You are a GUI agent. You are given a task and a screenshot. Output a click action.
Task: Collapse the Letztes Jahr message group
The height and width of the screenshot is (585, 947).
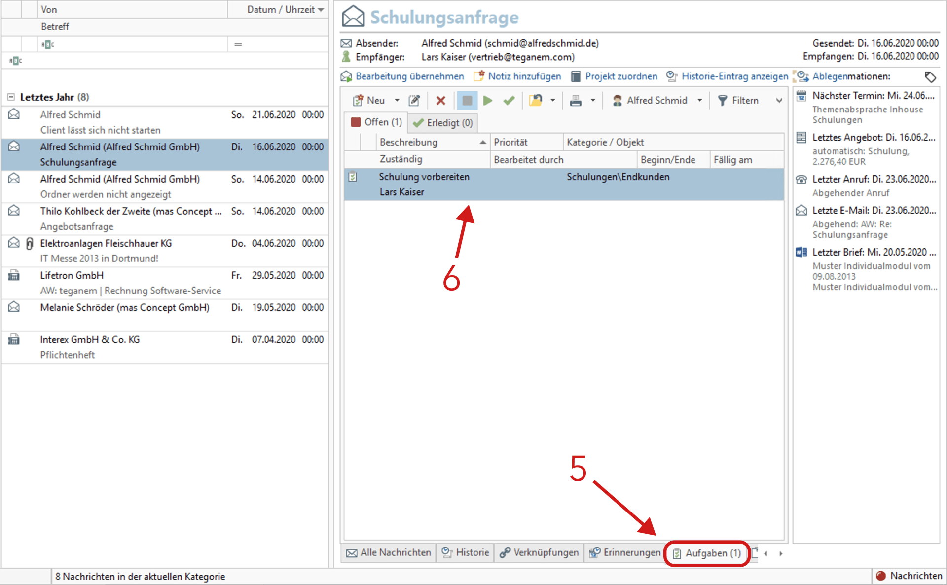[11, 97]
